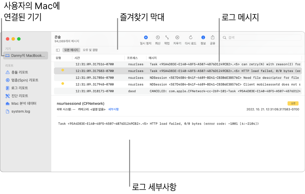
Task: Pause log streaming with 일시 정지 button
Action: coord(146,37)
